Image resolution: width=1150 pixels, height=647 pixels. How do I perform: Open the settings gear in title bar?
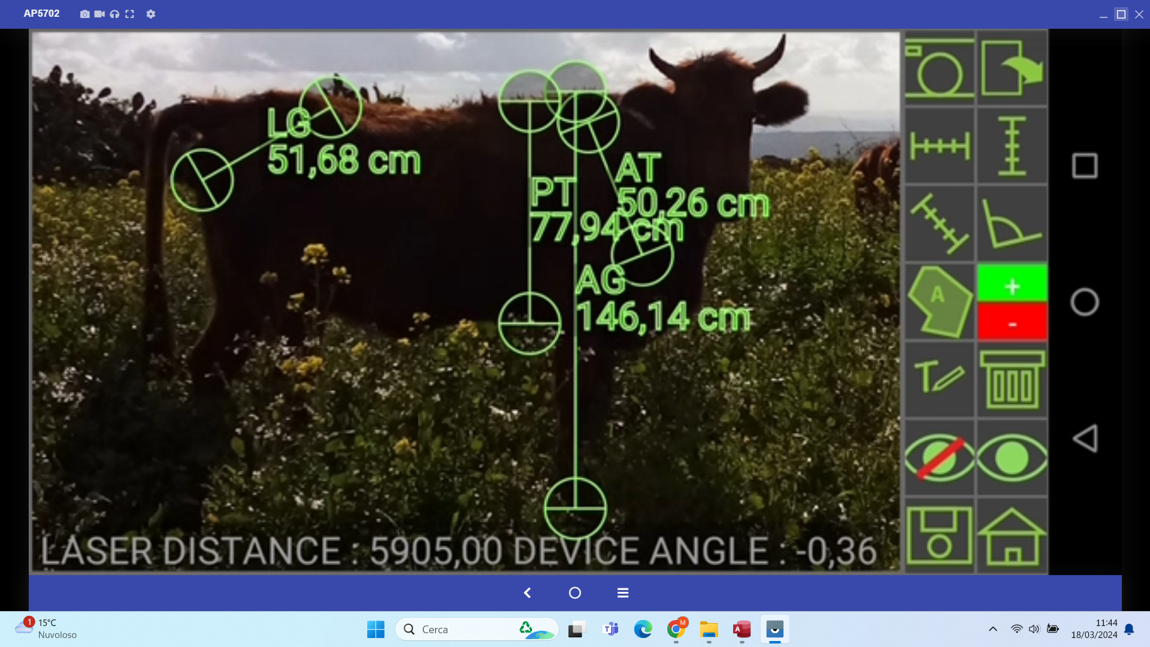pyautogui.click(x=151, y=14)
